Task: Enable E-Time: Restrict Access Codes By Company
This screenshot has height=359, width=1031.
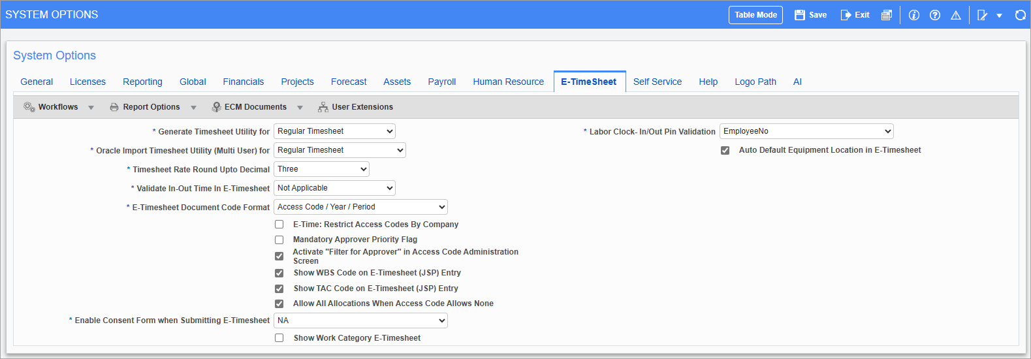Action: click(279, 225)
